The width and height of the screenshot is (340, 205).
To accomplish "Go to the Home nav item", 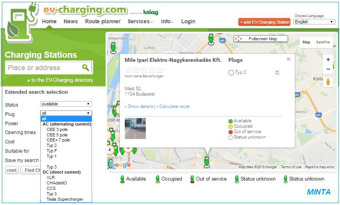I will pos(49,21).
